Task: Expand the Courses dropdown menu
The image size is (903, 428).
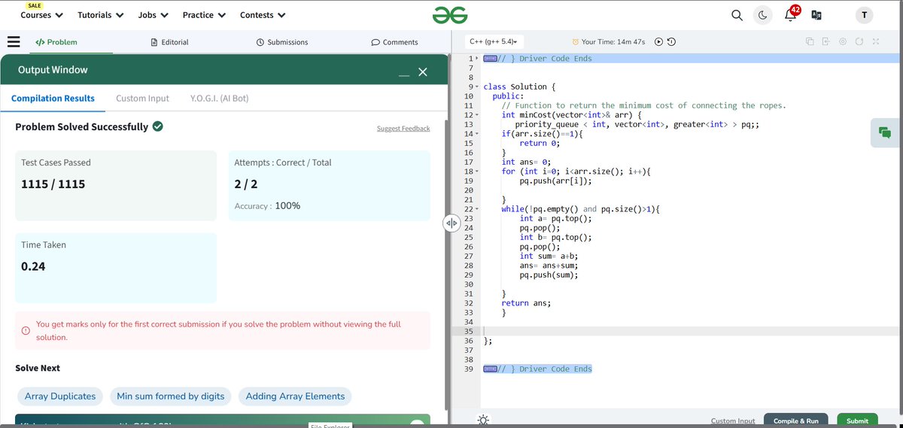Action: tap(41, 15)
